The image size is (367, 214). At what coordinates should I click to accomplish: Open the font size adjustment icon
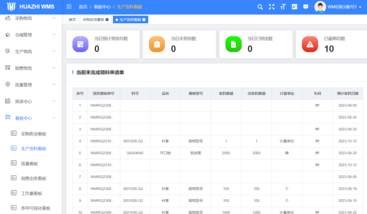[x=283, y=7]
